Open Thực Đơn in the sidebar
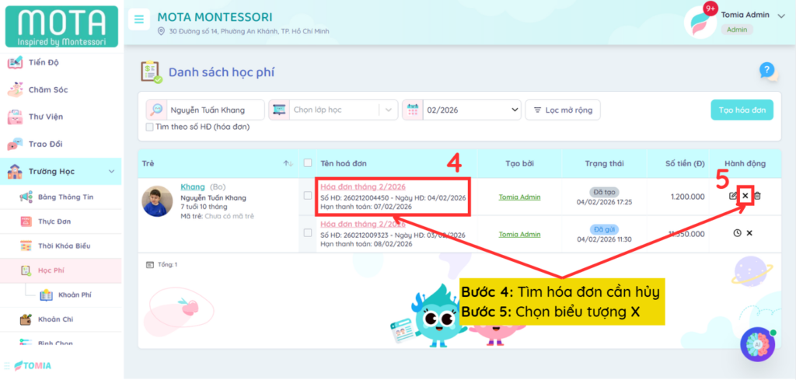Viewport: 796px width, 380px height. click(x=54, y=221)
